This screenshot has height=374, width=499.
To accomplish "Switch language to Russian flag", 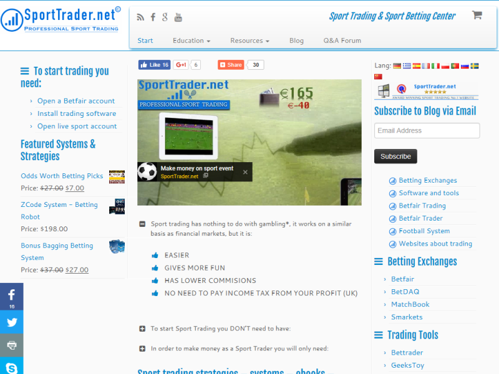I will pos(465,66).
